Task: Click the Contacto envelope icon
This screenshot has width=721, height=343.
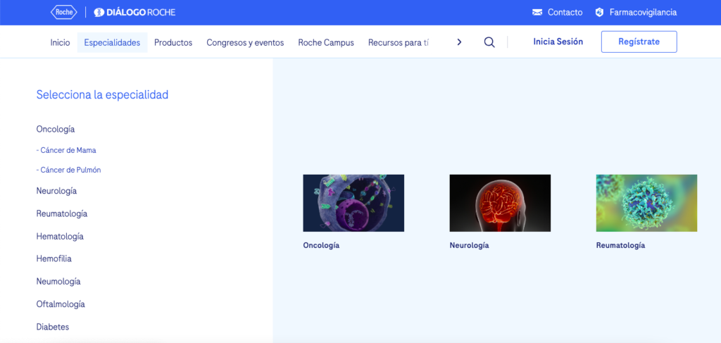Action: 537,13
